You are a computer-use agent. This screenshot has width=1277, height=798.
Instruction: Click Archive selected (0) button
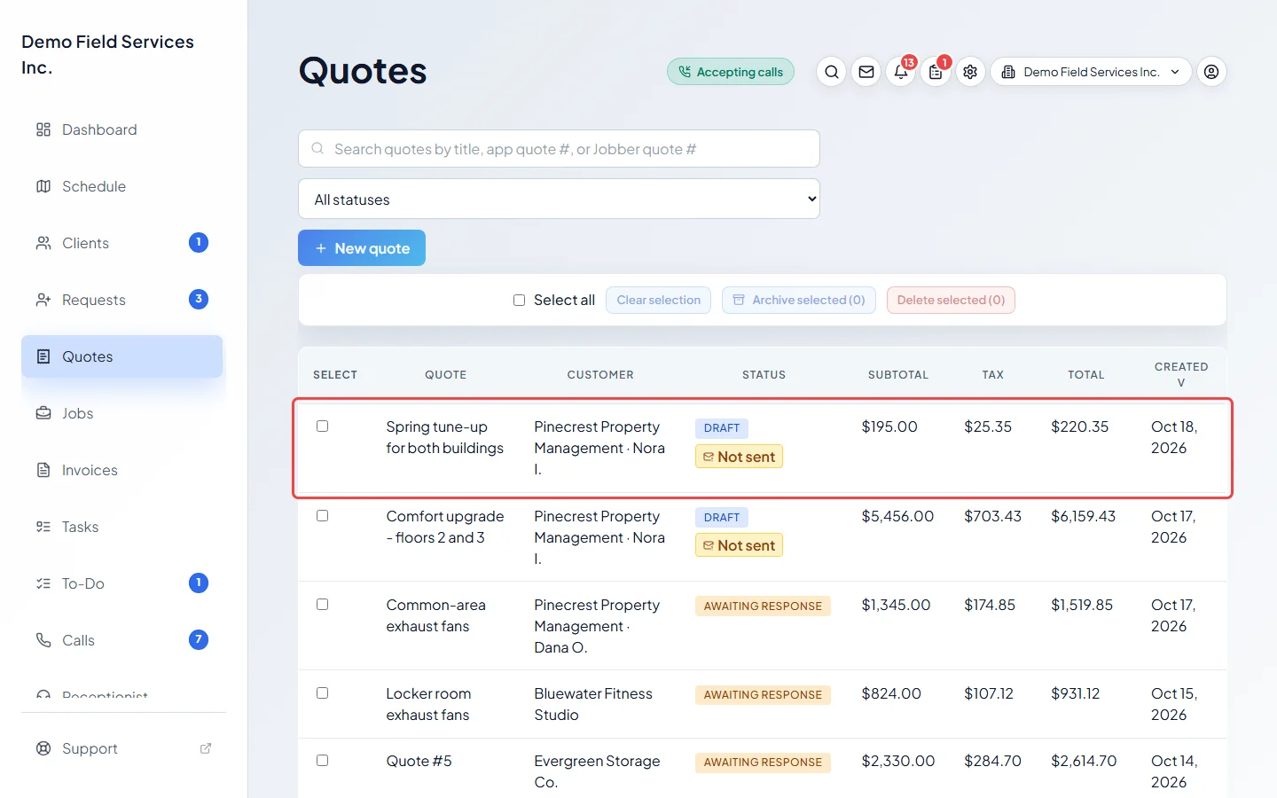[x=799, y=301]
